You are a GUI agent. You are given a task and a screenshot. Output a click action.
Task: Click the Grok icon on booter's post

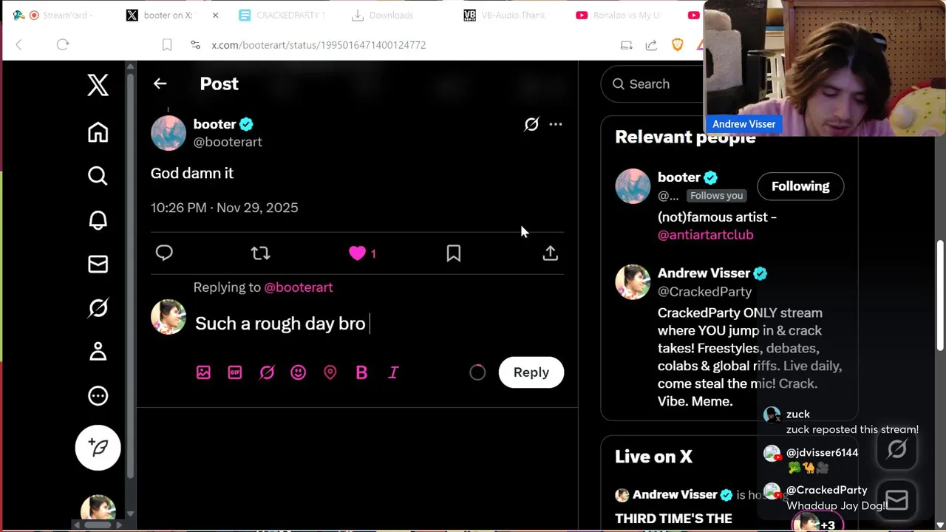pyautogui.click(x=531, y=124)
